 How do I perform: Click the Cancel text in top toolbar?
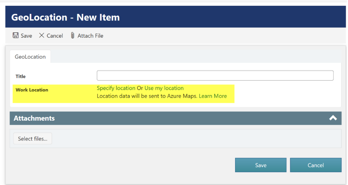55,36
